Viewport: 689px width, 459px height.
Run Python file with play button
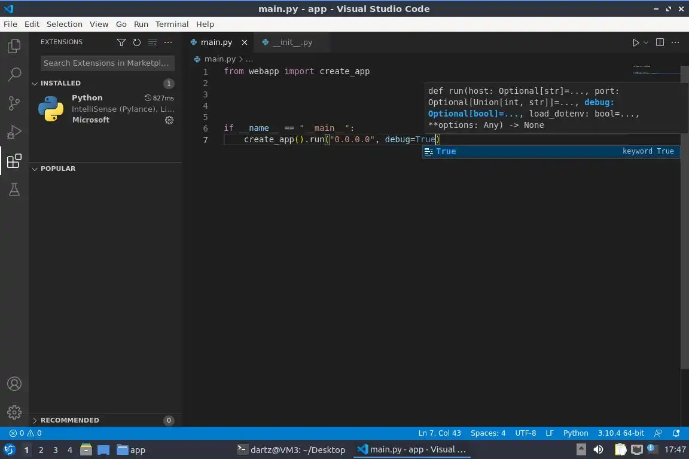(x=635, y=42)
